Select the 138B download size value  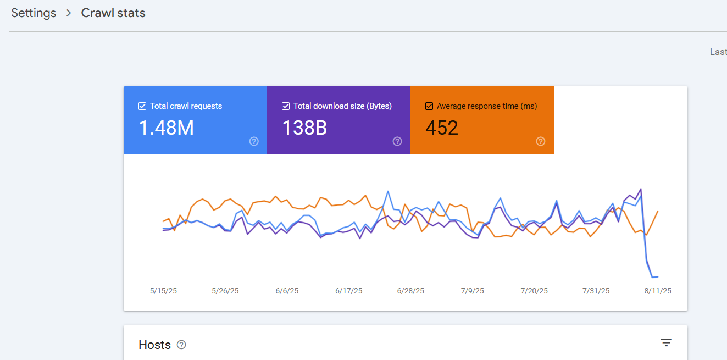click(x=304, y=128)
